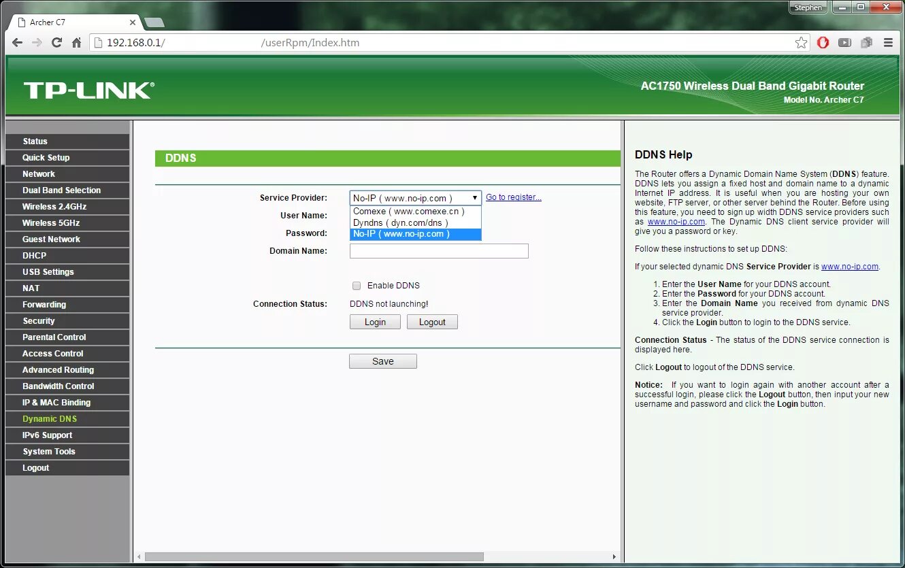This screenshot has width=905, height=568.
Task: Click the copy pages extension icon
Action: [x=866, y=42]
